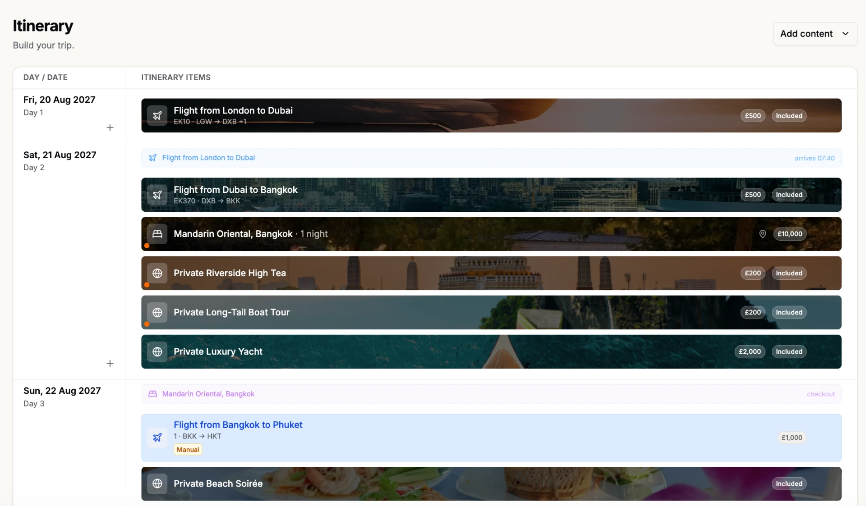This screenshot has height=506, width=866.
Task: Add item to Day 2 with plus icon
Action: (x=110, y=363)
